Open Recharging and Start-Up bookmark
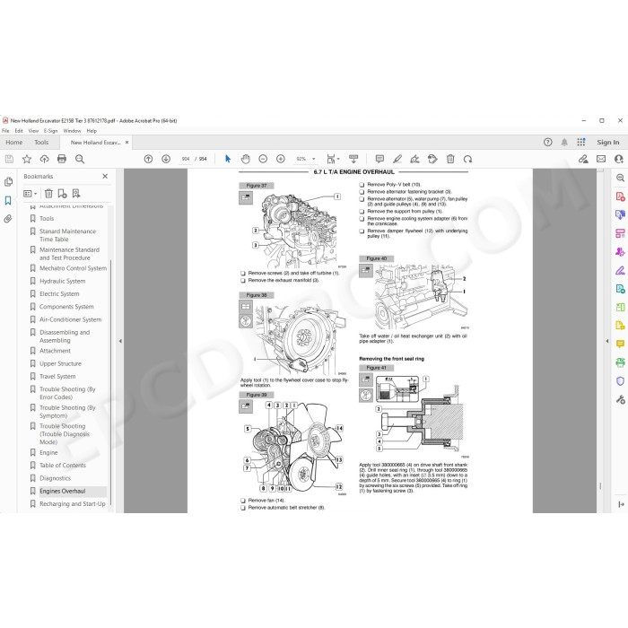 (x=72, y=504)
